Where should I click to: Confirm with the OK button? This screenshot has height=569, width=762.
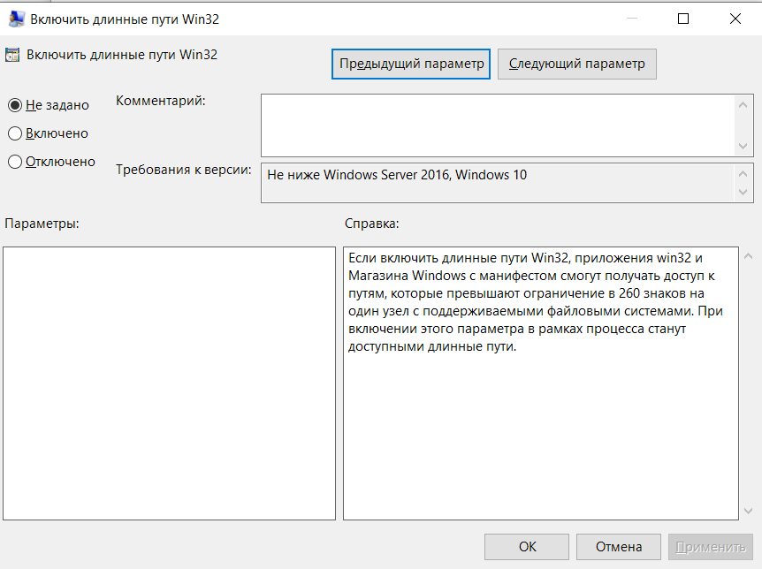tap(527, 547)
